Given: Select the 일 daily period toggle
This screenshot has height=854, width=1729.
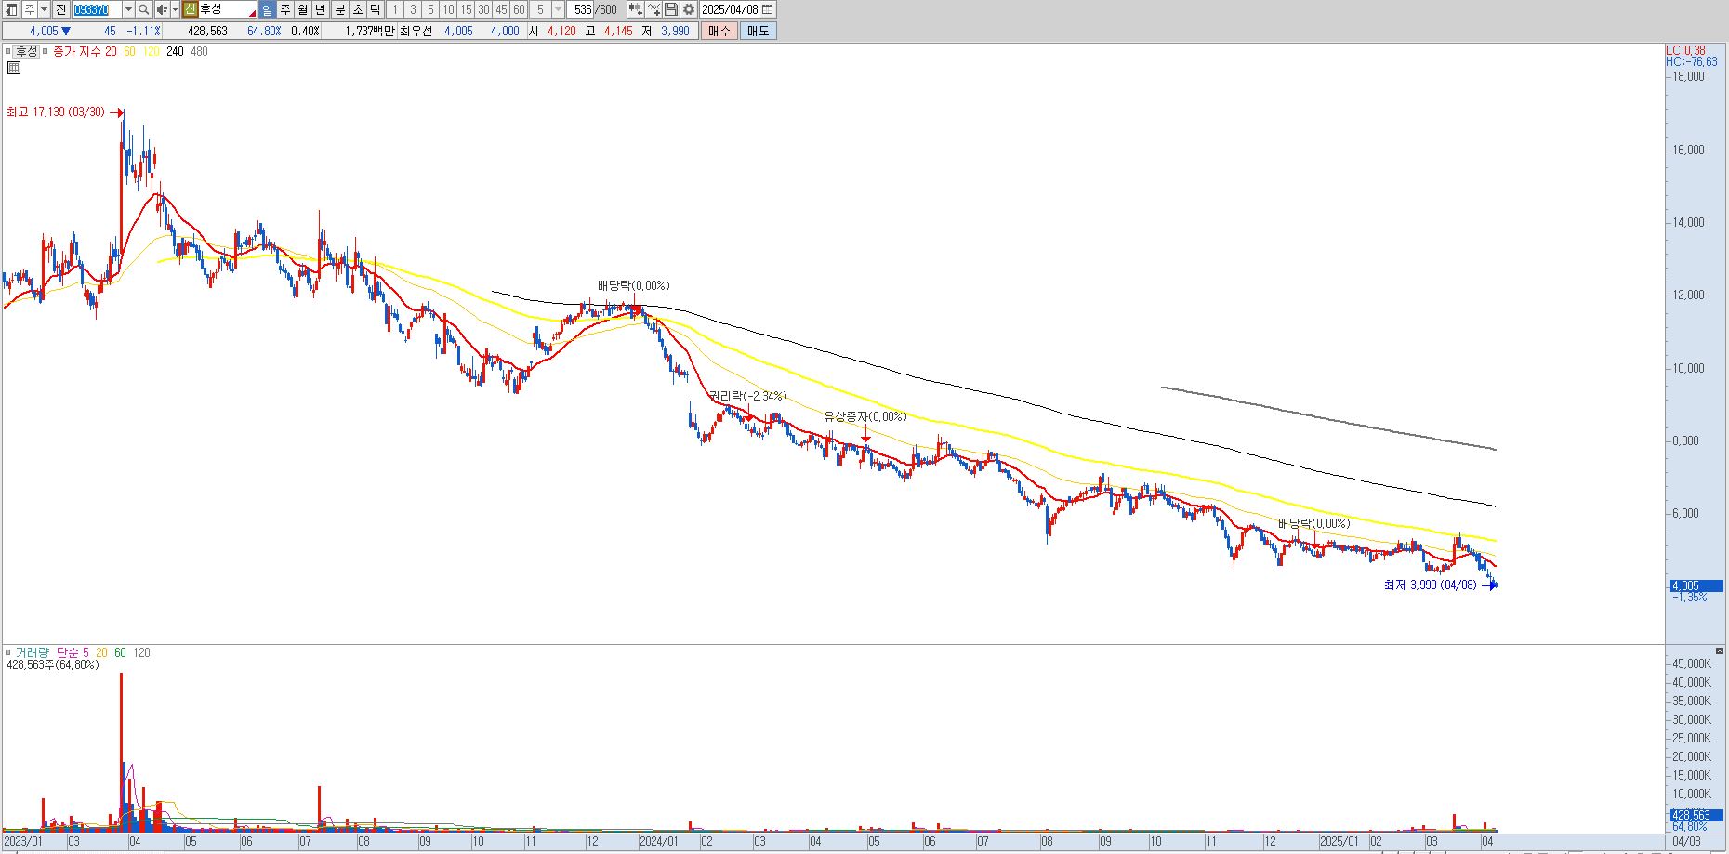Looking at the screenshot, I should pos(267,9).
